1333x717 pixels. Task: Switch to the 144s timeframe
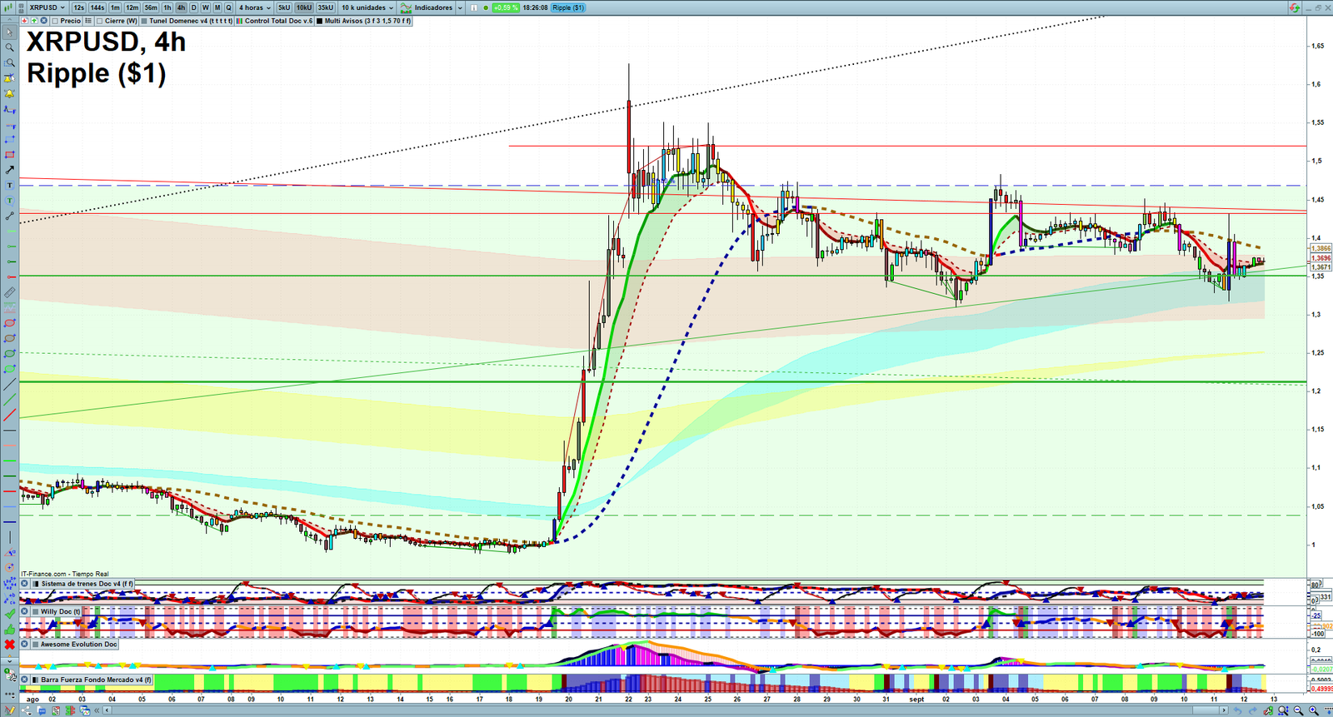(97, 7)
